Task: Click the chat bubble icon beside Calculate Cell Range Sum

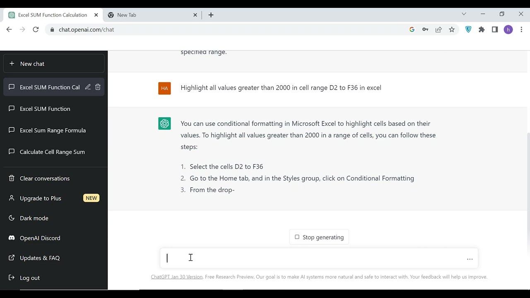Action: (12, 152)
